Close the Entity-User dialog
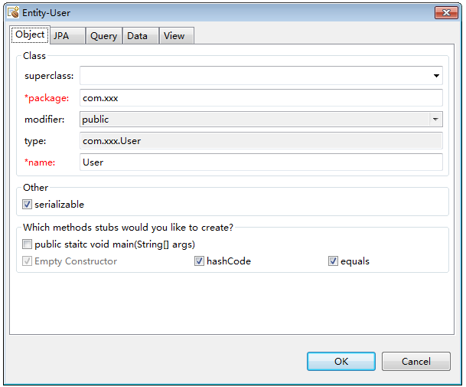This screenshot has height=387, width=466. coord(446,12)
